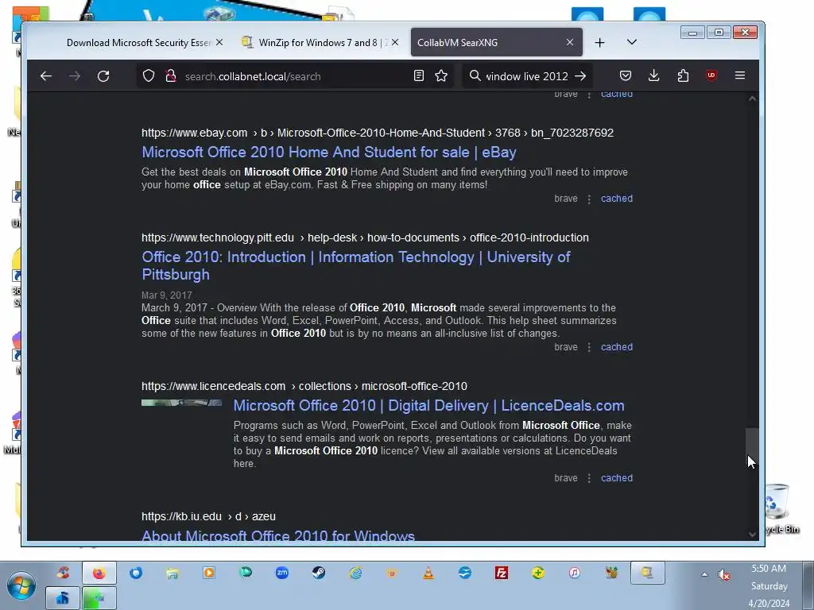This screenshot has height=610, width=814.
Task: Launch Zoom from the taskbar
Action: click(x=282, y=573)
